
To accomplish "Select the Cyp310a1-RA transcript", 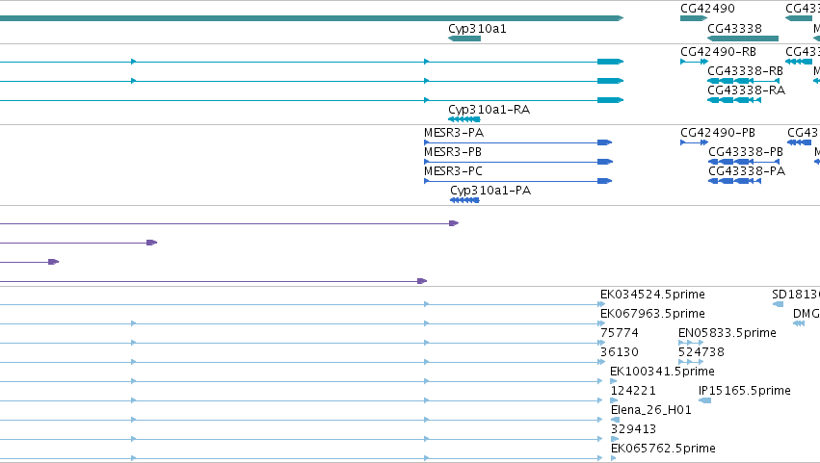I will pos(464,119).
